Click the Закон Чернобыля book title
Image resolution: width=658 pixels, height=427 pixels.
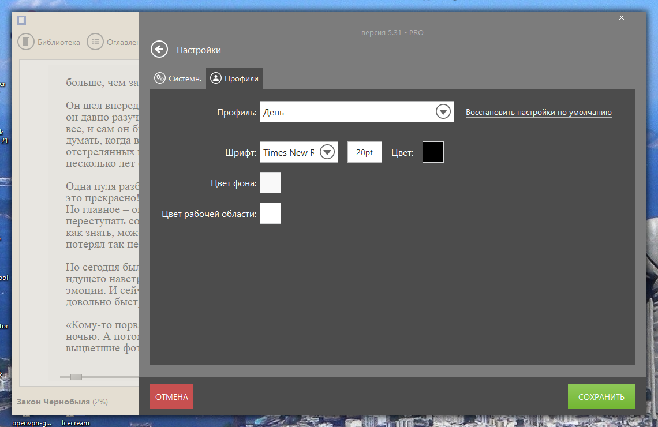53,402
